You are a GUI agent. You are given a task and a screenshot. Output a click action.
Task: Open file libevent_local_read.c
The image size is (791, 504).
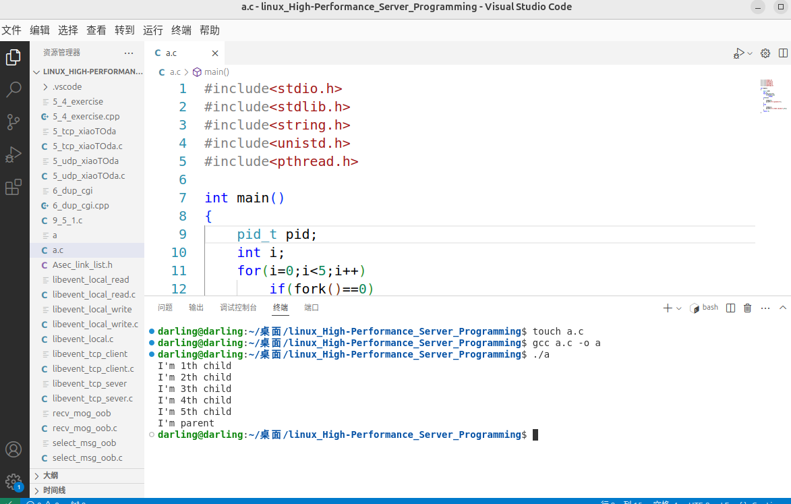[87, 295]
